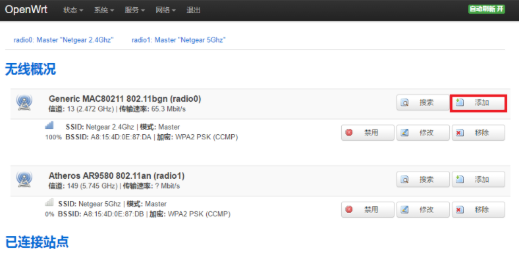Click the 100% signal strength bars icon
The width and height of the screenshot is (519, 257).
(x=49, y=125)
